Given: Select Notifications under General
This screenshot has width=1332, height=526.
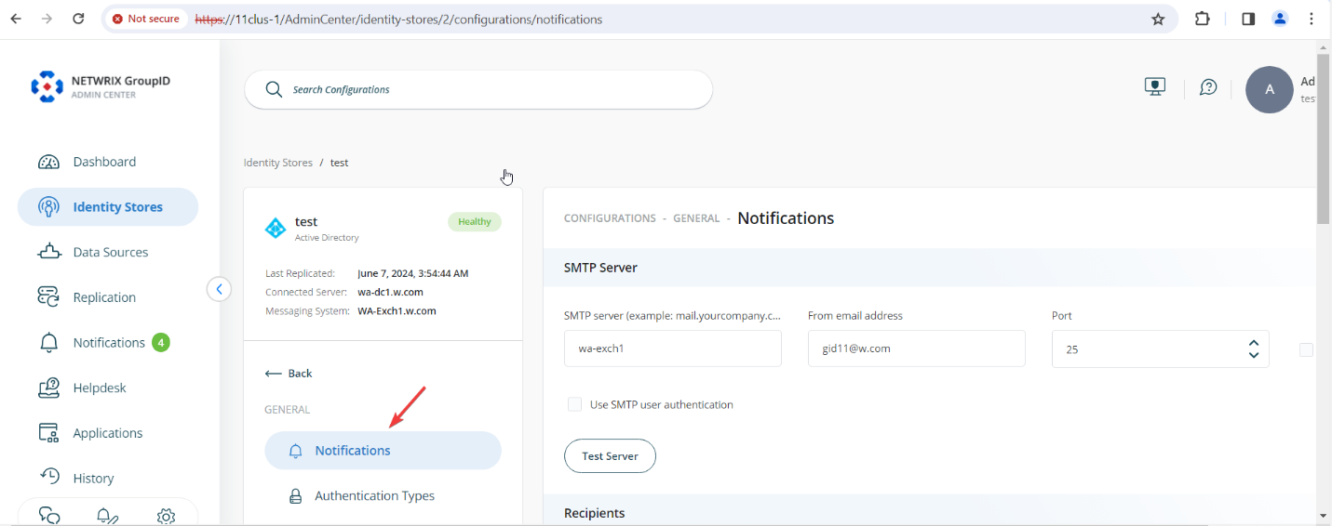Looking at the screenshot, I should [383, 451].
